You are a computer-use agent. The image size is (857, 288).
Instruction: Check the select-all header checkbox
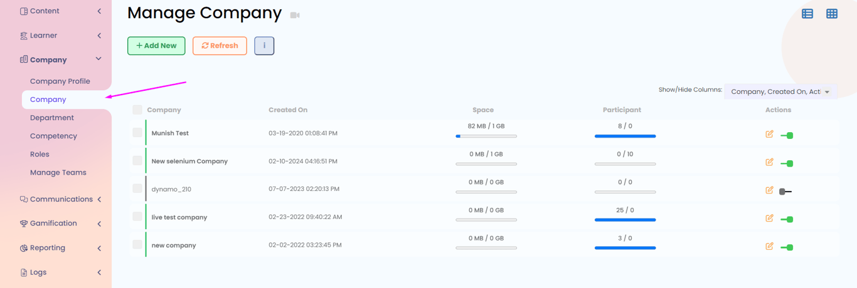[x=137, y=110]
